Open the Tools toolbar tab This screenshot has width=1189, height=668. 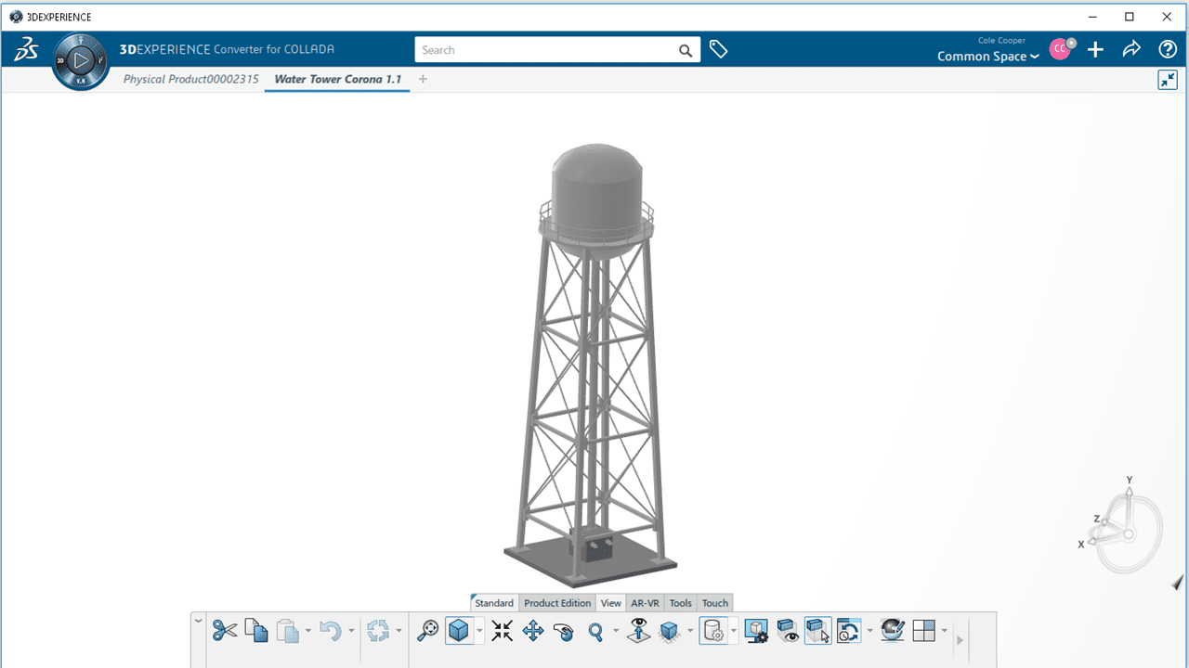[681, 603]
